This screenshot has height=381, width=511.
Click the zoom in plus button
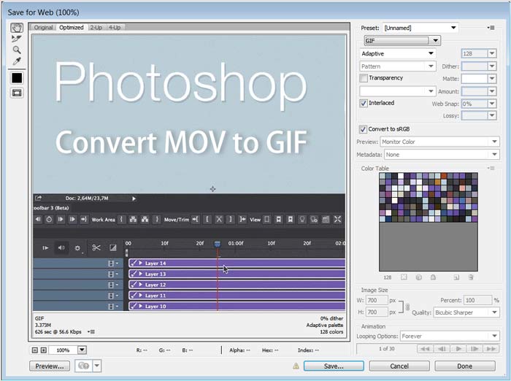[43, 350]
